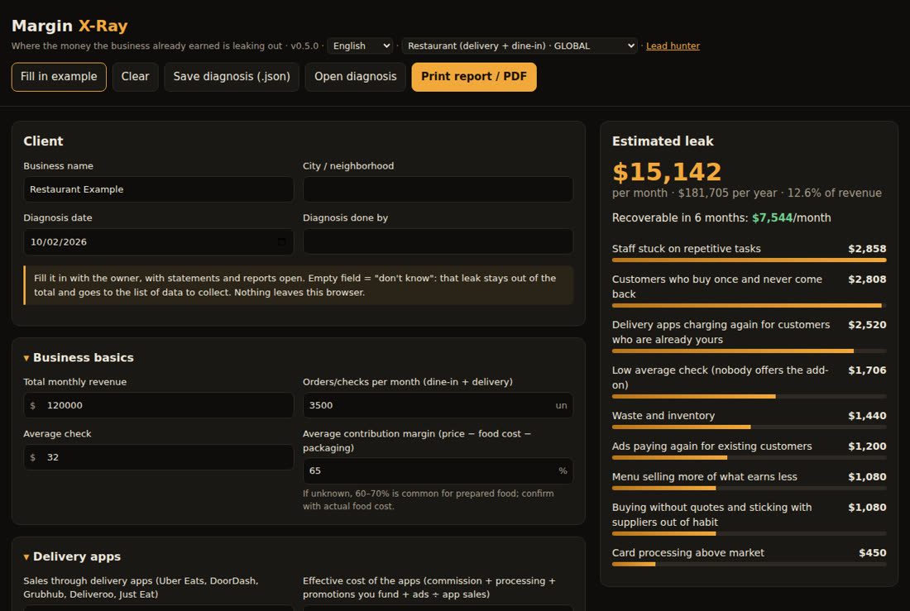Collapse the Delivery apps section triangle
Image resolution: width=910 pixels, height=611 pixels.
pyautogui.click(x=26, y=557)
